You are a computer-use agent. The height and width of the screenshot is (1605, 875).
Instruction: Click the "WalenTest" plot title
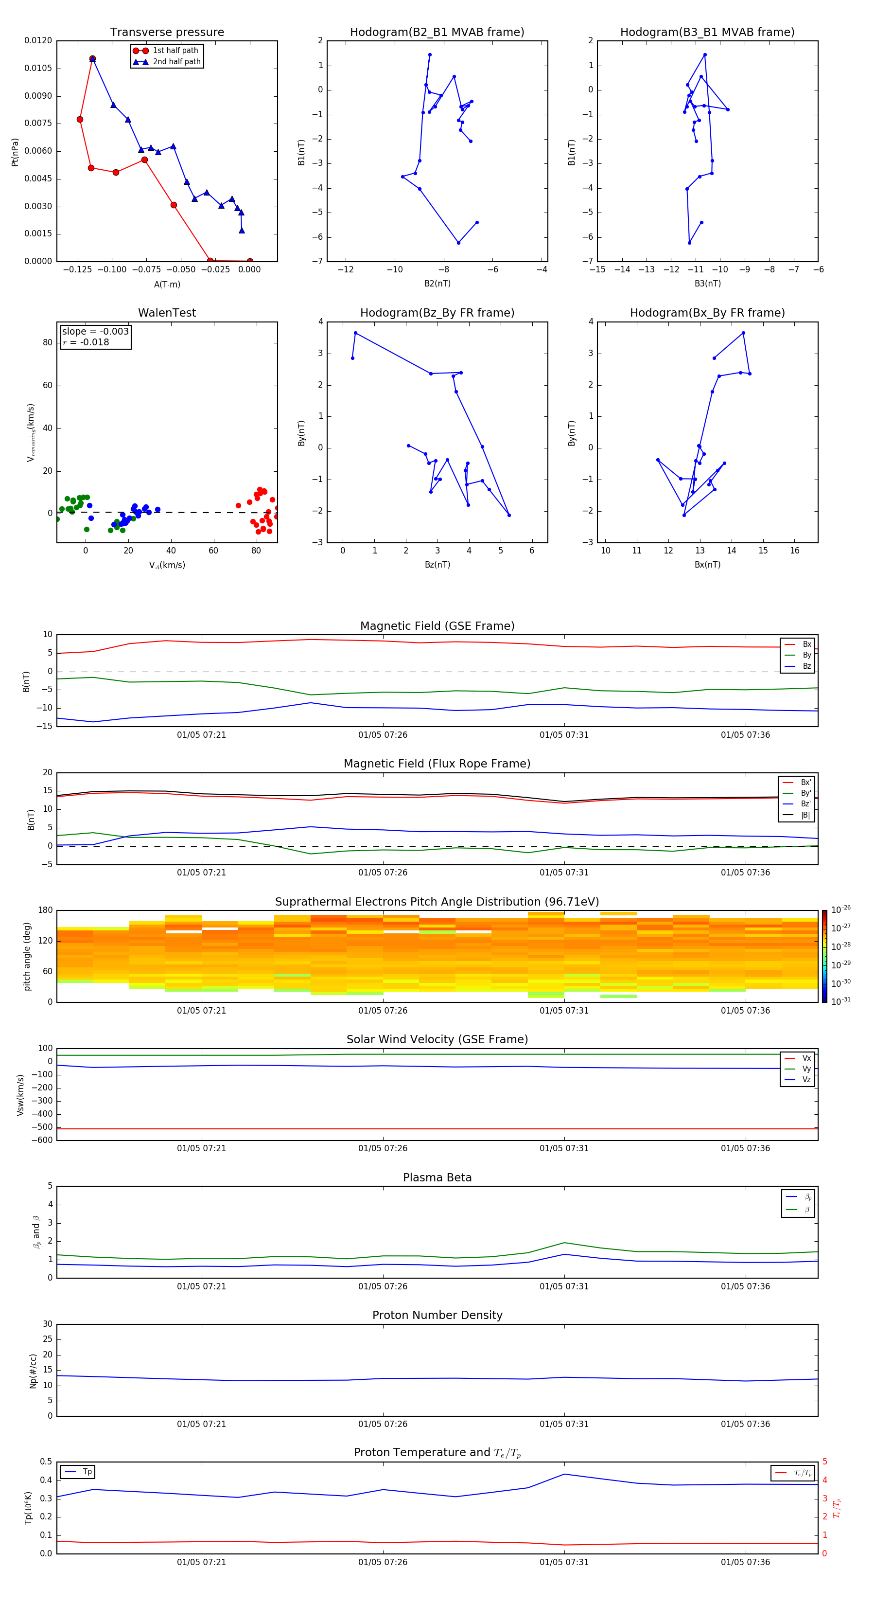167,313
